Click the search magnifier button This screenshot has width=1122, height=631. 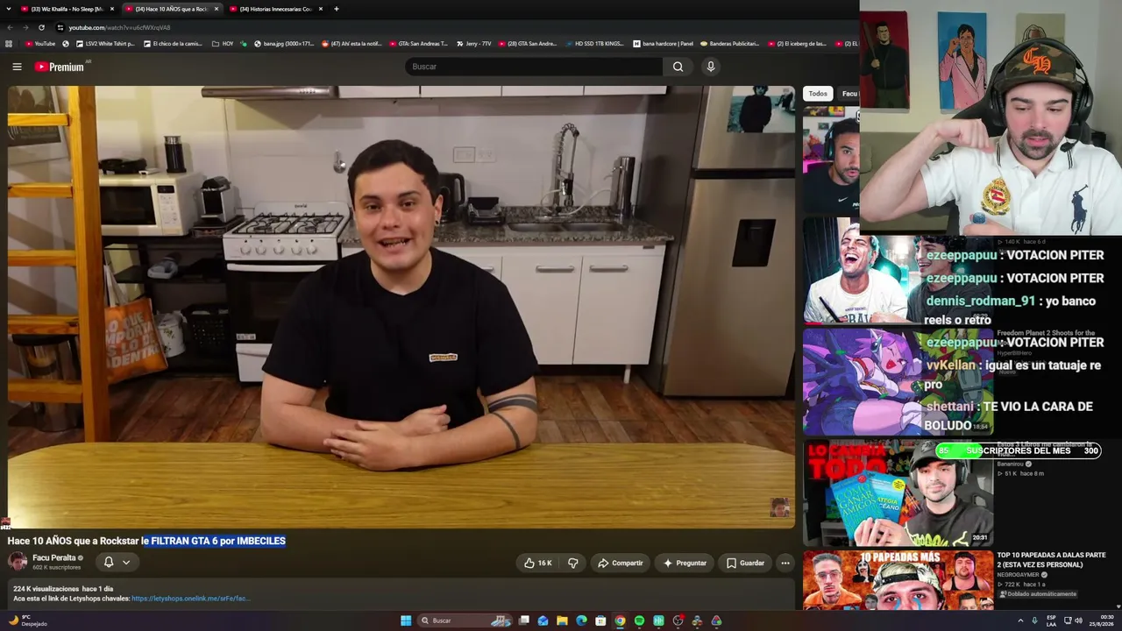coord(678,67)
